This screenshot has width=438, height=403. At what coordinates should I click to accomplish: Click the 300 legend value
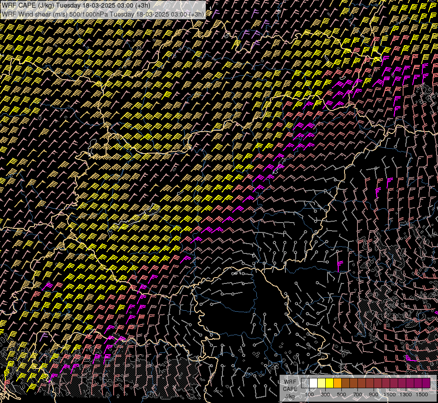325,394
